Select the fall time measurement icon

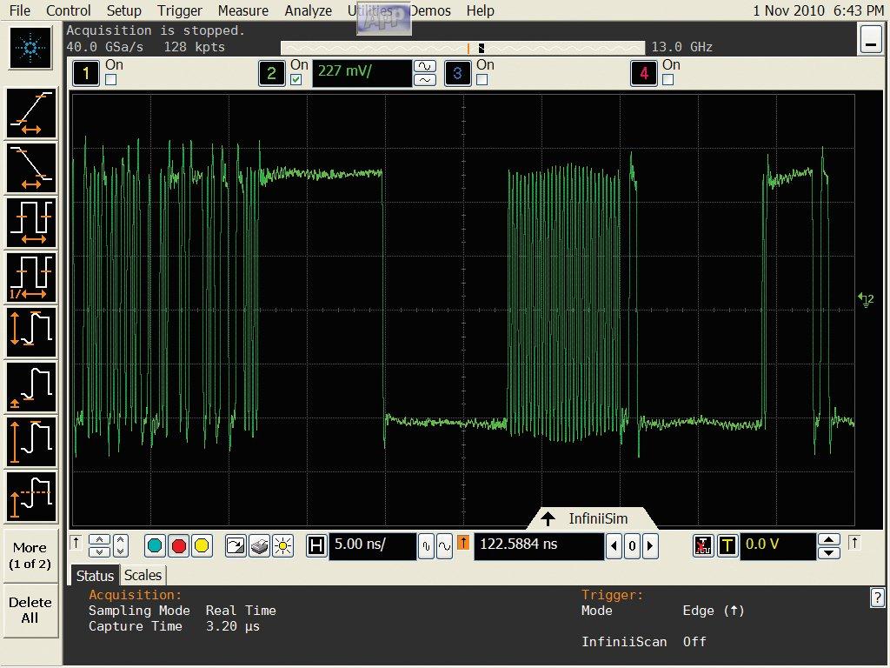(32, 168)
